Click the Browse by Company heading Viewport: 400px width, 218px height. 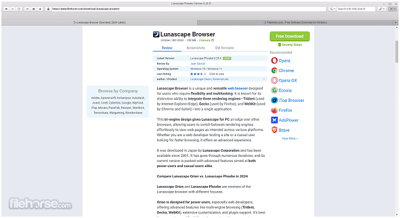click(x=118, y=91)
